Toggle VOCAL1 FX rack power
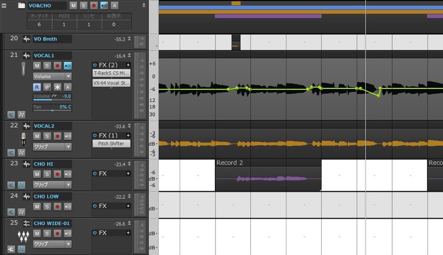The width and height of the screenshot is (443, 255). pos(95,65)
